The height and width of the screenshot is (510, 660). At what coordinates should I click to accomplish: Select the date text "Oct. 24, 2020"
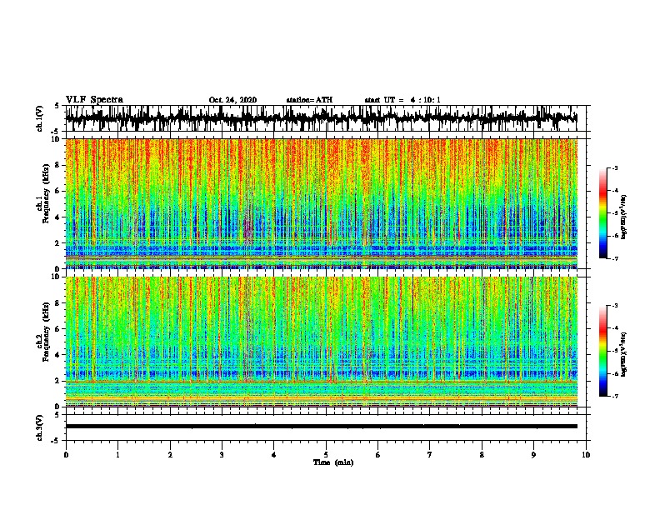pyautogui.click(x=232, y=100)
